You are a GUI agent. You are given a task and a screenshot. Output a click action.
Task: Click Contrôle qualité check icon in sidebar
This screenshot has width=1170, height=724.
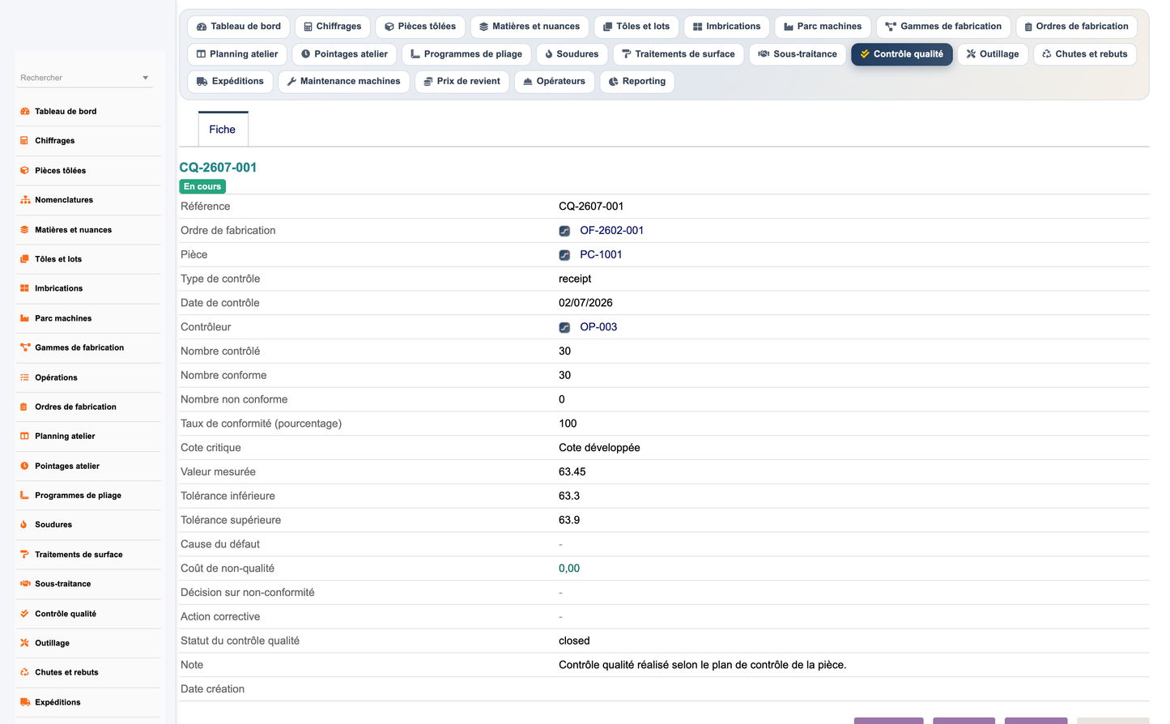click(x=24, y=613)
